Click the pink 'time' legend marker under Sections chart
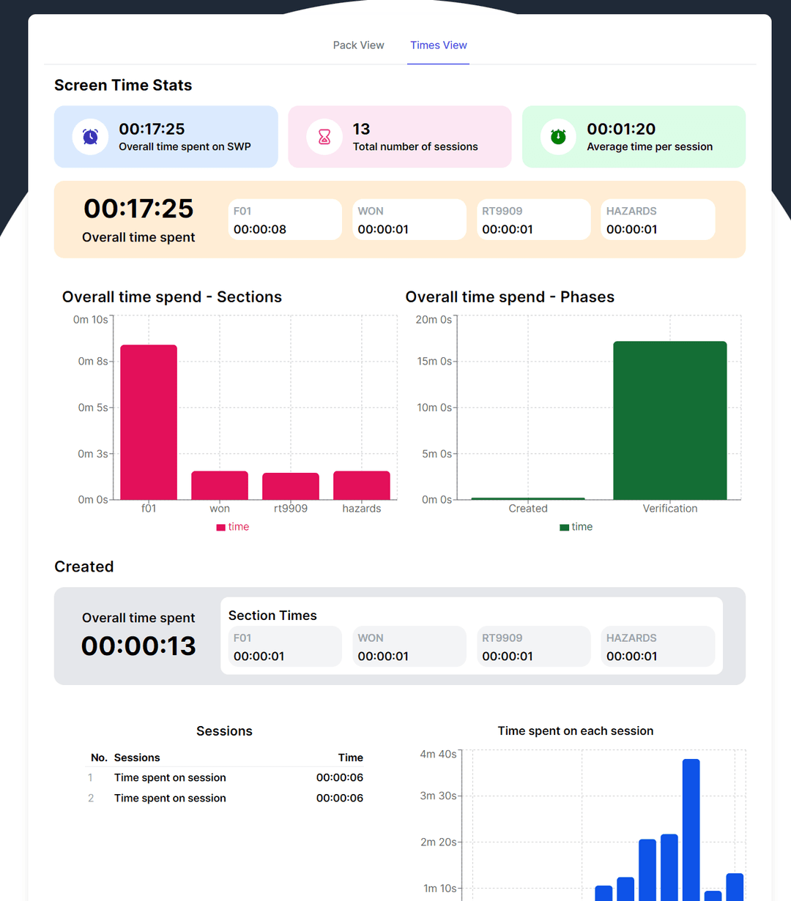 [x=220, y=526]
